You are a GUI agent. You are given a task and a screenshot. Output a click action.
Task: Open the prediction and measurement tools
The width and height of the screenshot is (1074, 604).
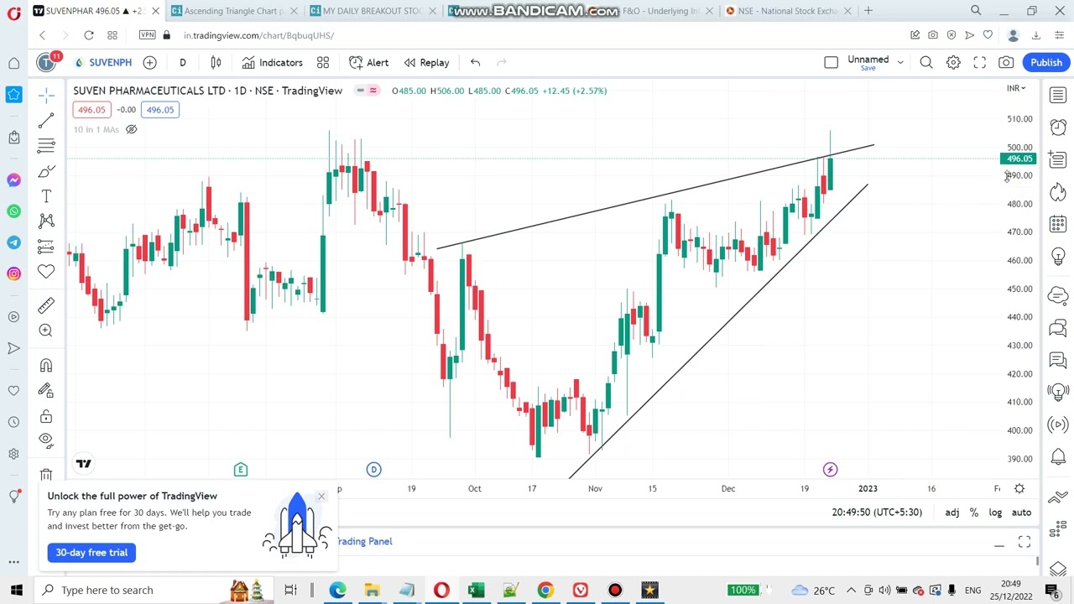(46, 246)
